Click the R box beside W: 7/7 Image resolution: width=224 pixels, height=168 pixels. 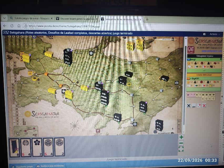(197, 95)
